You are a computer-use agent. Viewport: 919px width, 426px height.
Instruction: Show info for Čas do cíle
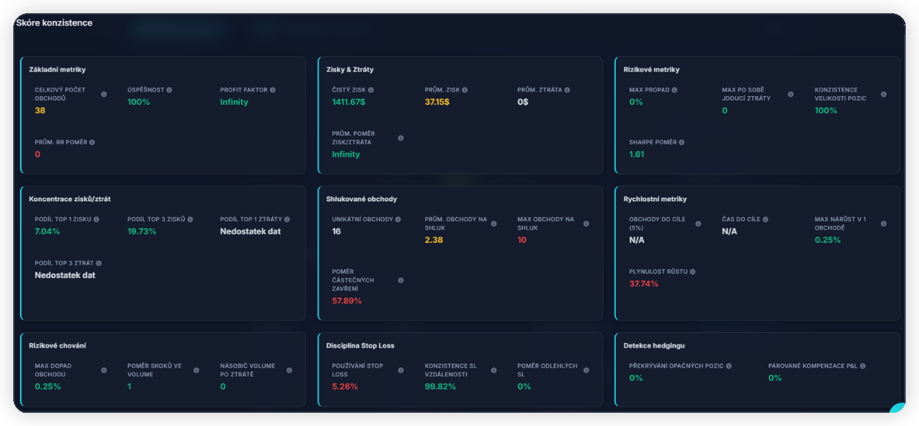coord(765,220)
